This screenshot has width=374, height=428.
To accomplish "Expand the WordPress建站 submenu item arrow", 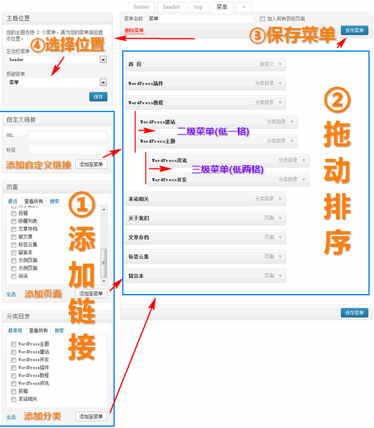I will 292,121.
